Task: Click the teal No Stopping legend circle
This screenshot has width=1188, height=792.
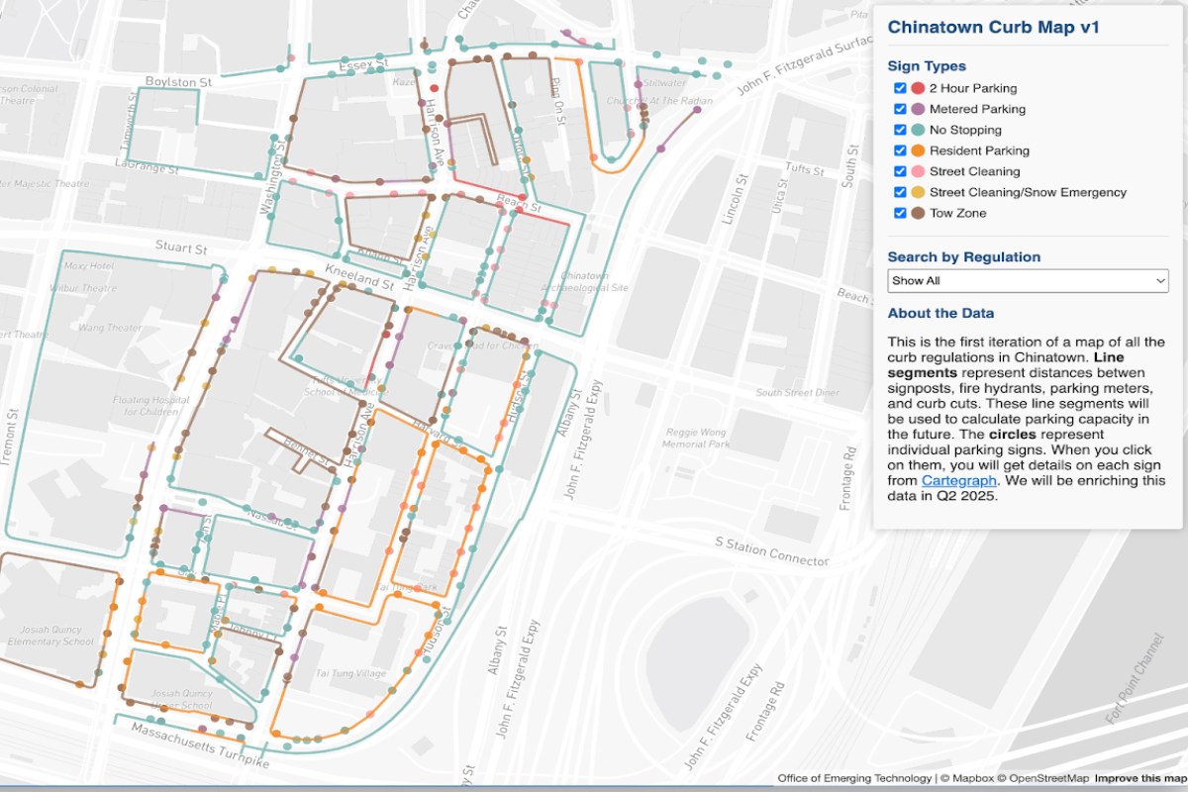Action: pos(918,130)
